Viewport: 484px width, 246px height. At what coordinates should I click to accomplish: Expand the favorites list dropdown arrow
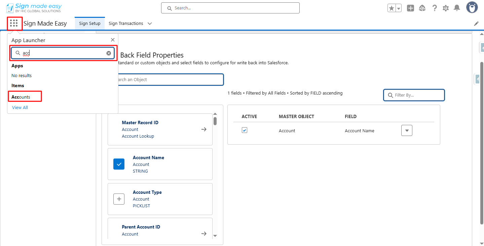point(399,8)
